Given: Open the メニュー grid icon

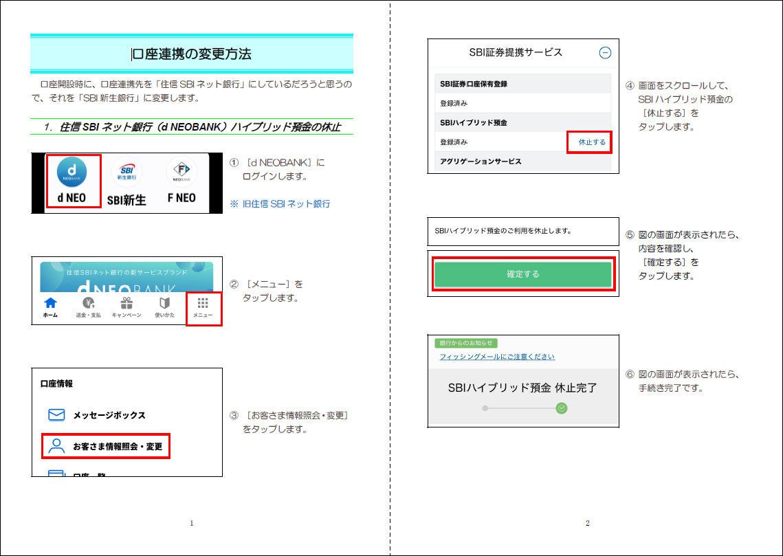Looking at the screenshot, I should [x=203, y=304].
